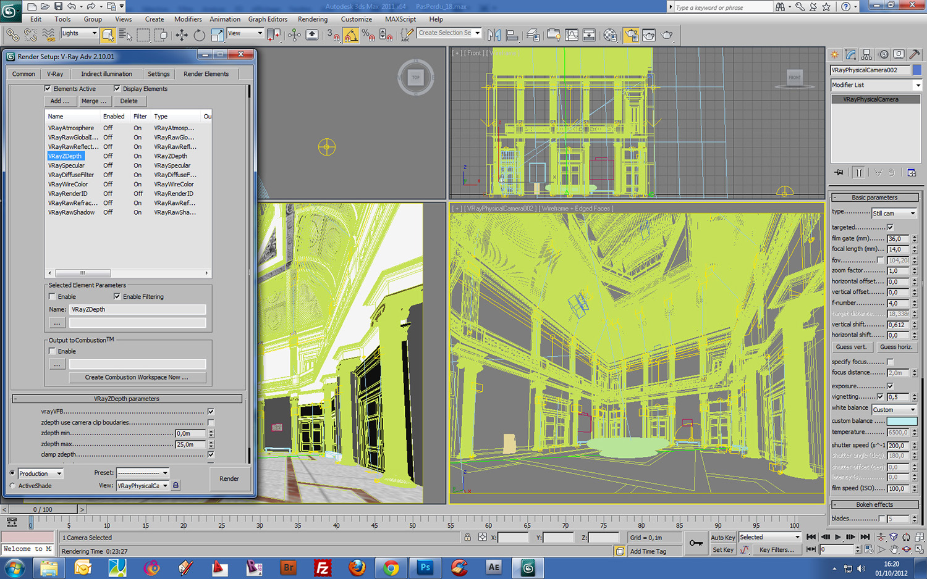Open the Rendering menu

click(x=313, y=19)
